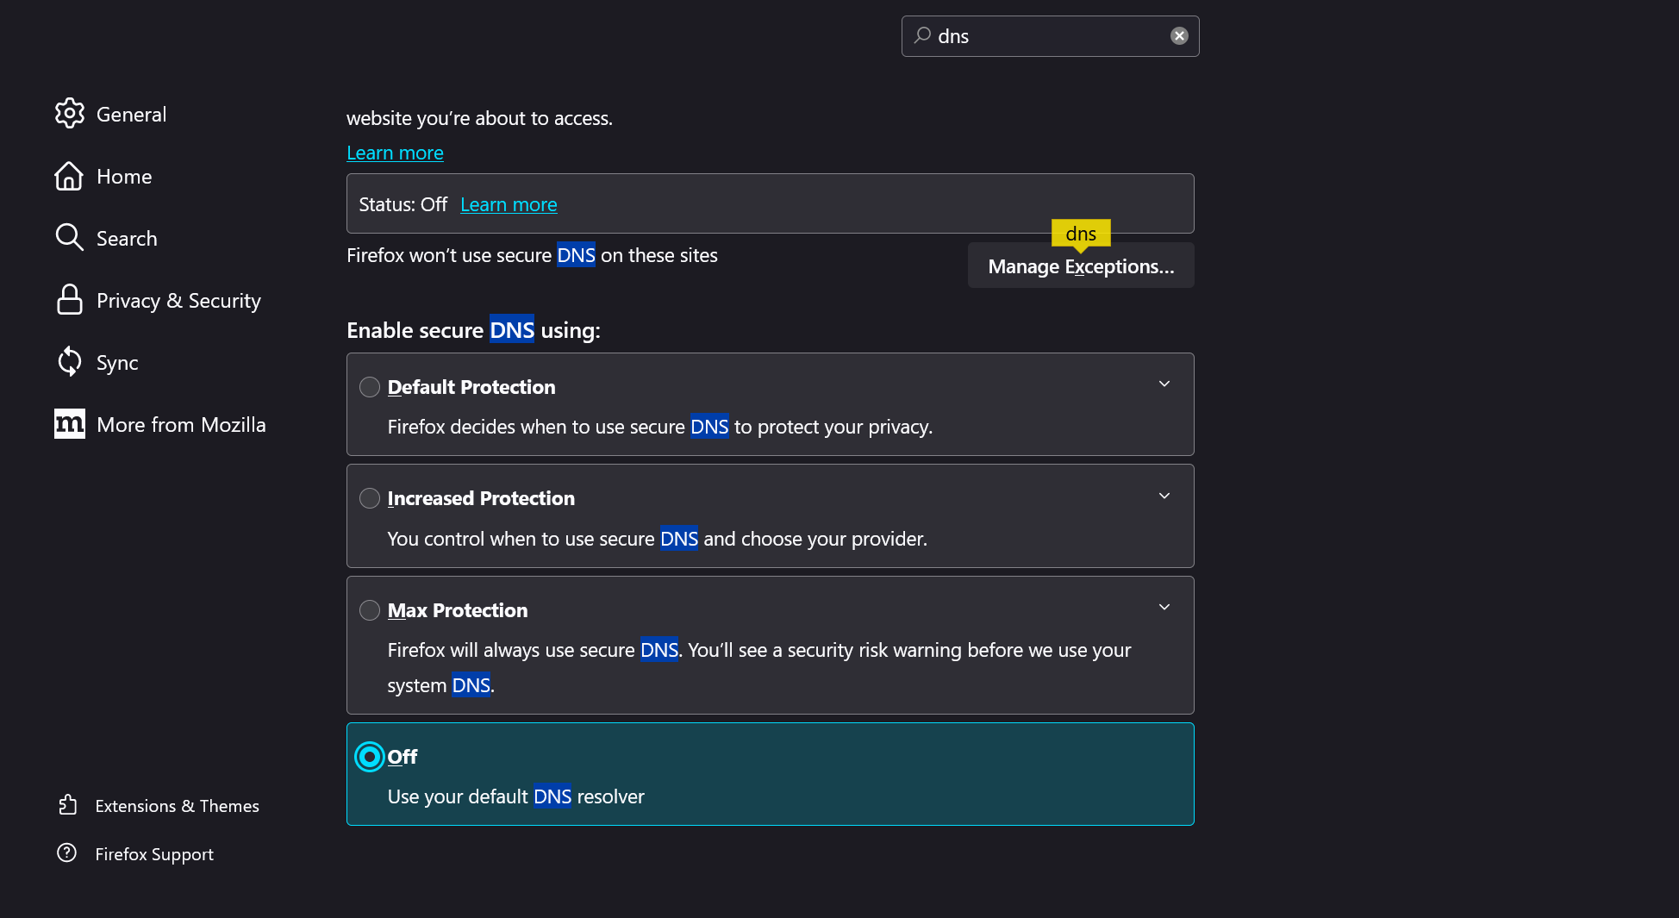Click the Home house icon
This screenshot has width=1679, height=918.
pos(70,176)
